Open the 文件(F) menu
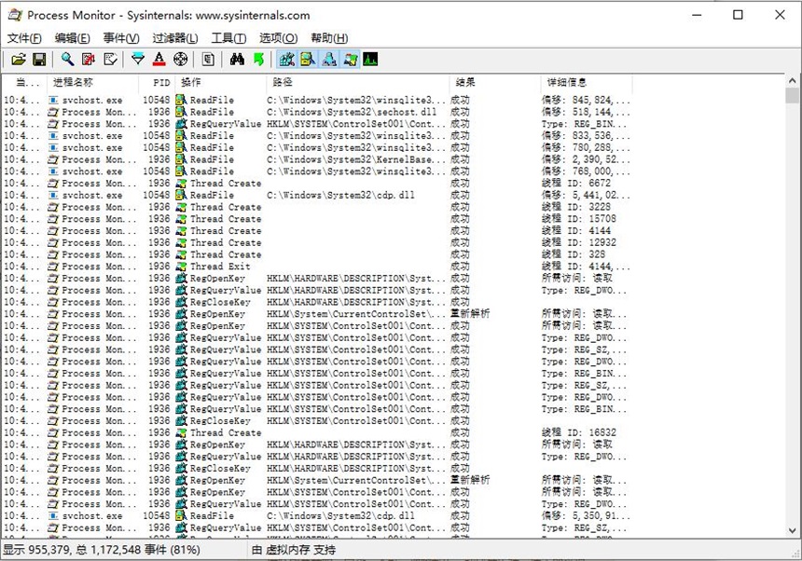 pos(24,38)
